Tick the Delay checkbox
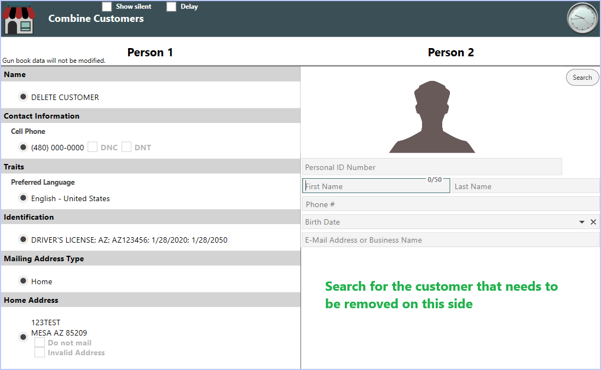The height and width of the screenshot is (370, 601). click(171, 7)
